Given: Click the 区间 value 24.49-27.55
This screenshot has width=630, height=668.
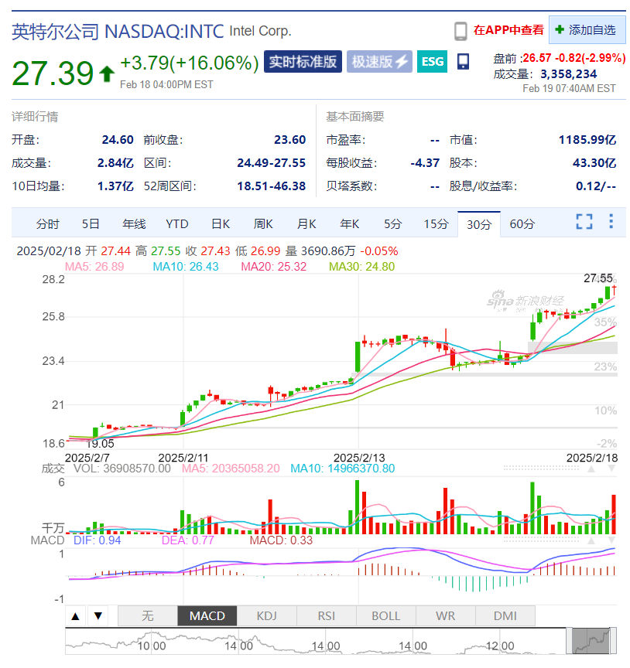Looking at the screenshot, I should (x=272, y=163).
